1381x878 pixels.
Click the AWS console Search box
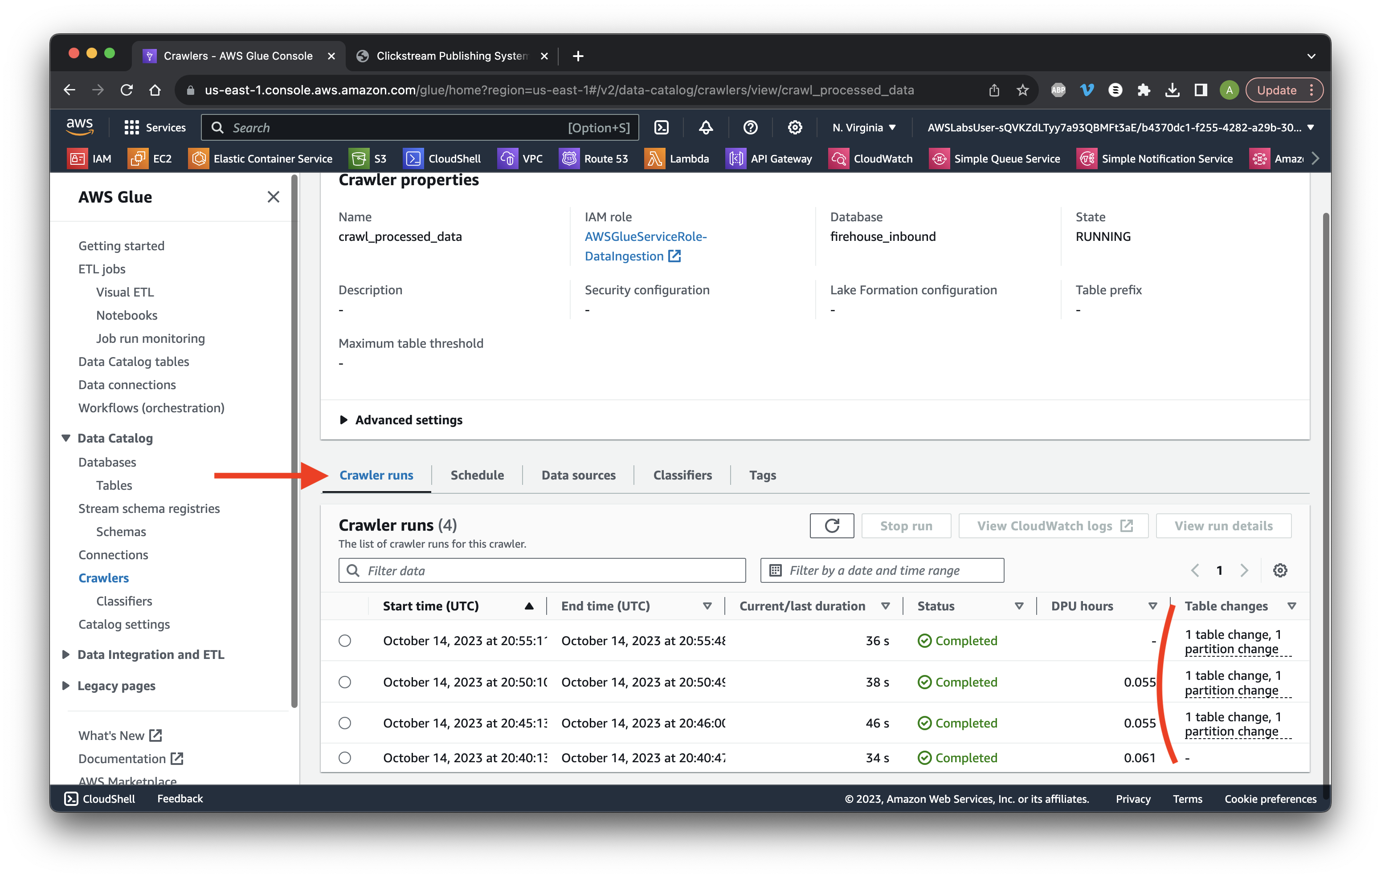coord(421,127)
